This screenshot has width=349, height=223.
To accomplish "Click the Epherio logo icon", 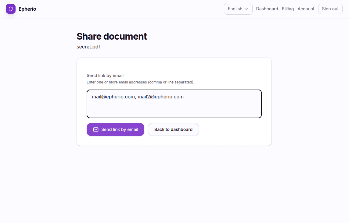I will 10,9.
